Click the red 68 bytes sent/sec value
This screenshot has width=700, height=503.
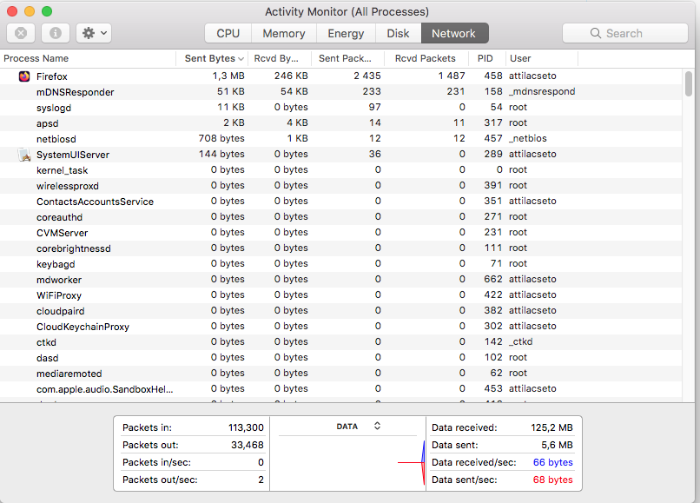click(x=552, y=480)
